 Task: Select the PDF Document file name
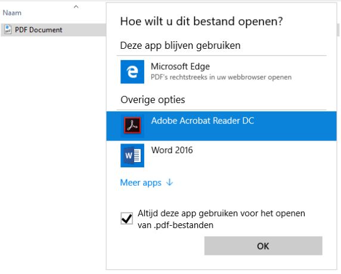coord(39,30)
